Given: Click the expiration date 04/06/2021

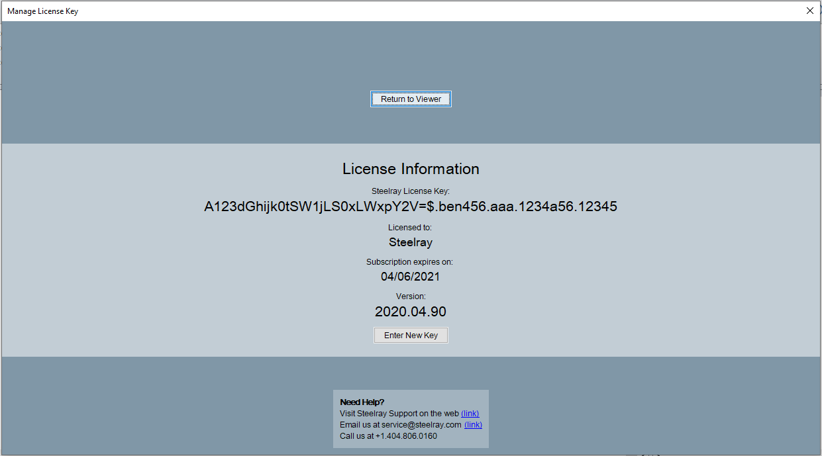Looking at the screenshot, I should [x=410, y=277].
